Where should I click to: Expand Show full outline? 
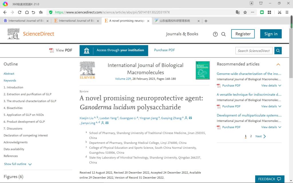point(17,164)
